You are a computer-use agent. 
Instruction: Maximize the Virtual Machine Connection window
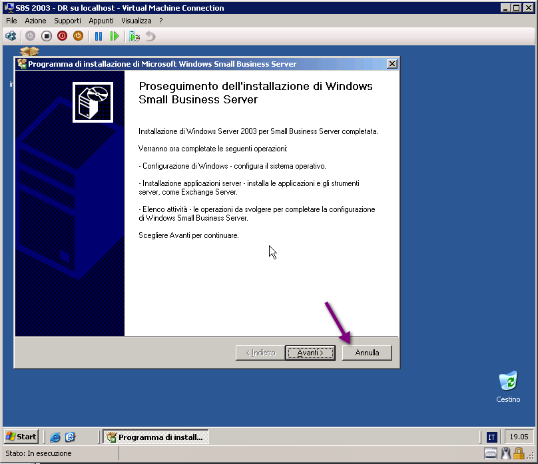pyautogui.click(x=517, y=7)
